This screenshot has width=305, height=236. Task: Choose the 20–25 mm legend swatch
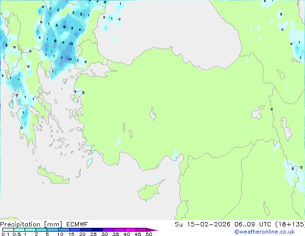[x=86, y=230]
